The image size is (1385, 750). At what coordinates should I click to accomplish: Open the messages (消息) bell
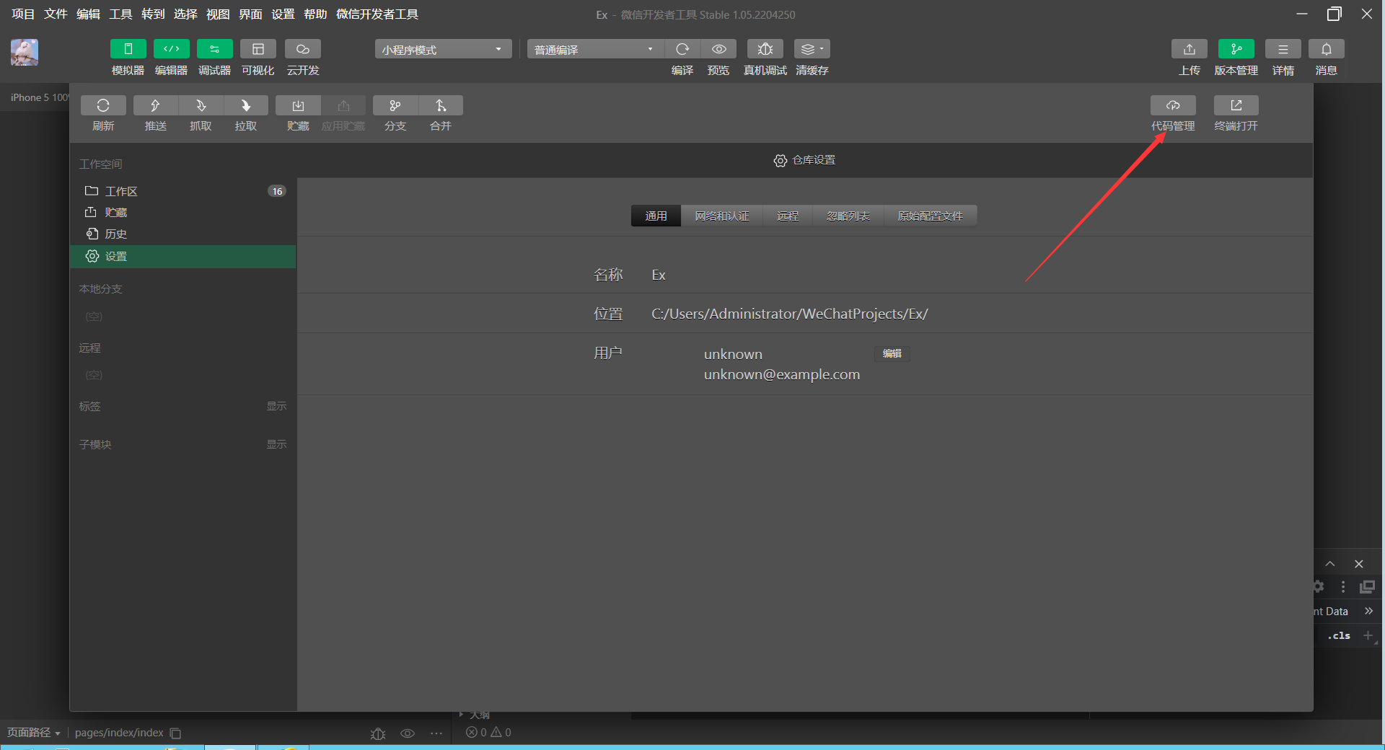(1326, 49)
